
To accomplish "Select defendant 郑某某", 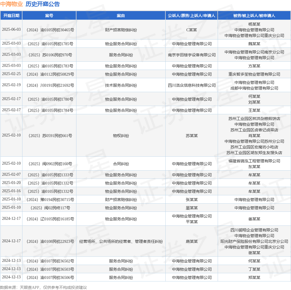I will pos(254,277).
